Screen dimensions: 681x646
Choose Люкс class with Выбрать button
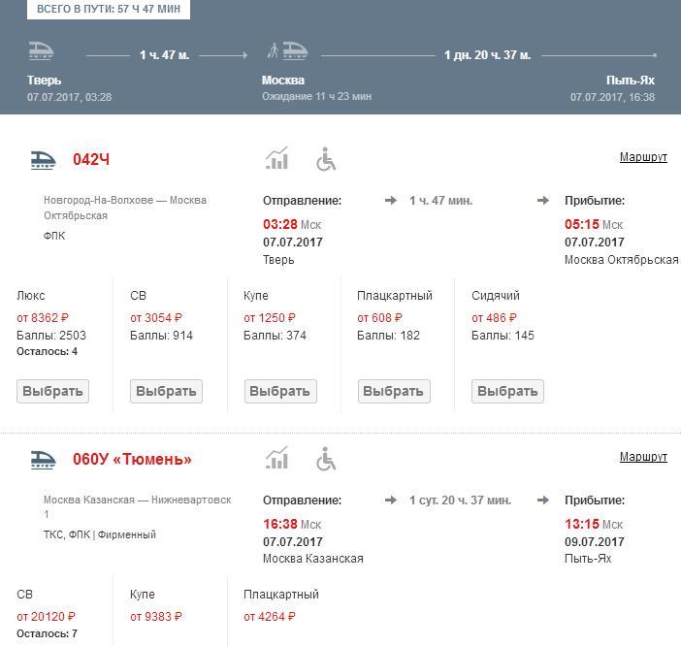(53, 391)
